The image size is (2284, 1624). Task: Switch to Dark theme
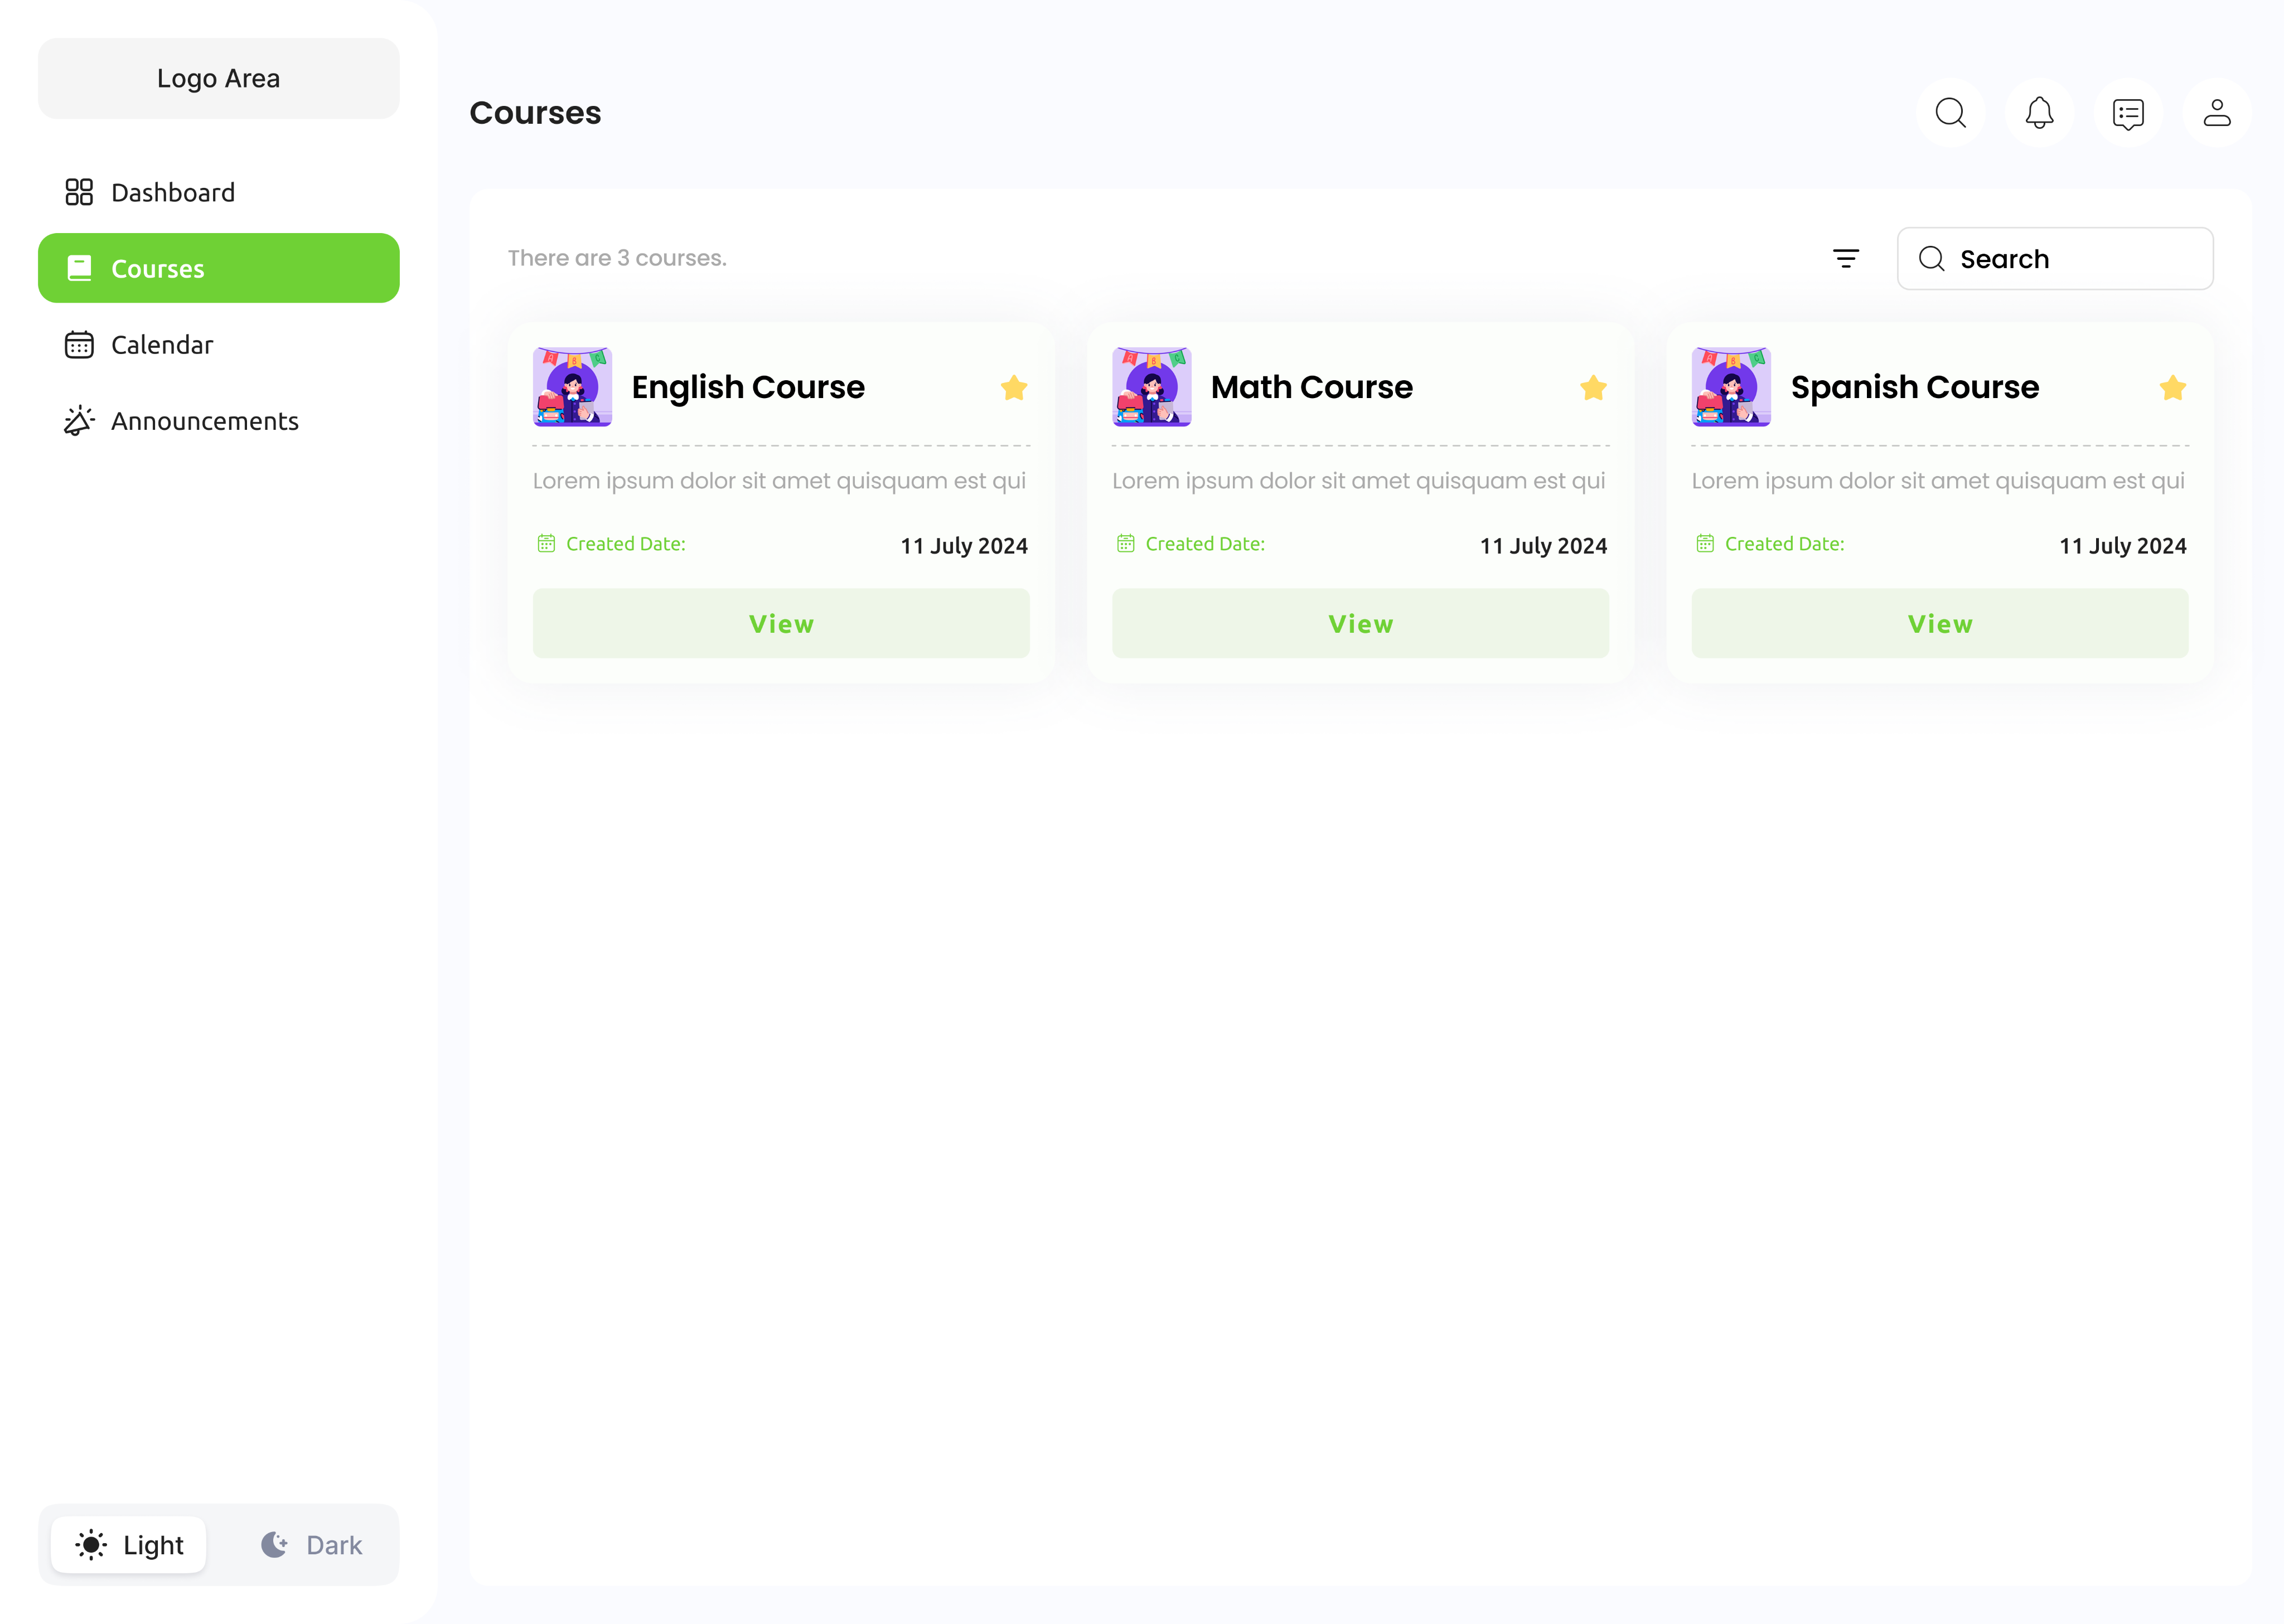tap(311, 1545)
